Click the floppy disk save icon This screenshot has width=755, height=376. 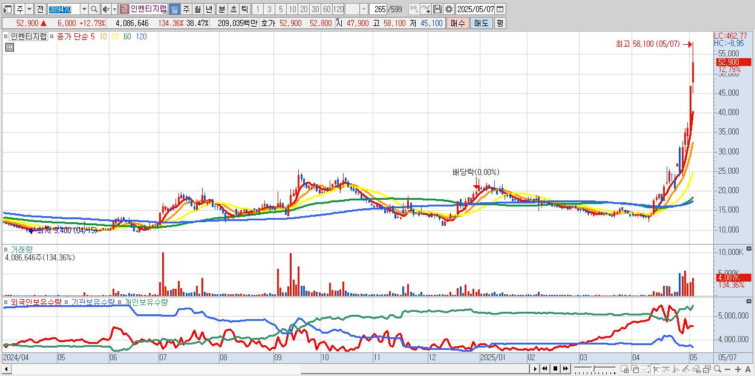[x=437, y=9]
